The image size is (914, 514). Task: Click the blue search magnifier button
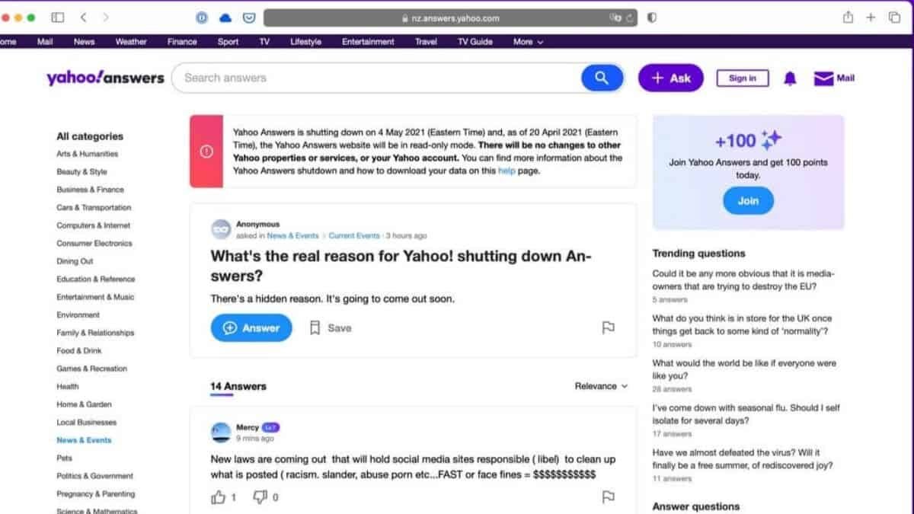(x=602, y=78)
